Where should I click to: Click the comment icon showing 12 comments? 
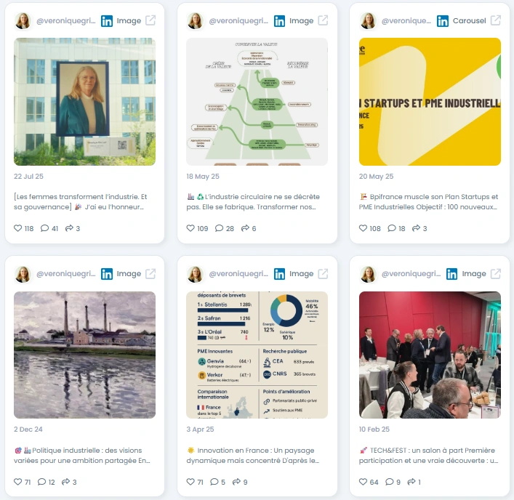point(41,482)
